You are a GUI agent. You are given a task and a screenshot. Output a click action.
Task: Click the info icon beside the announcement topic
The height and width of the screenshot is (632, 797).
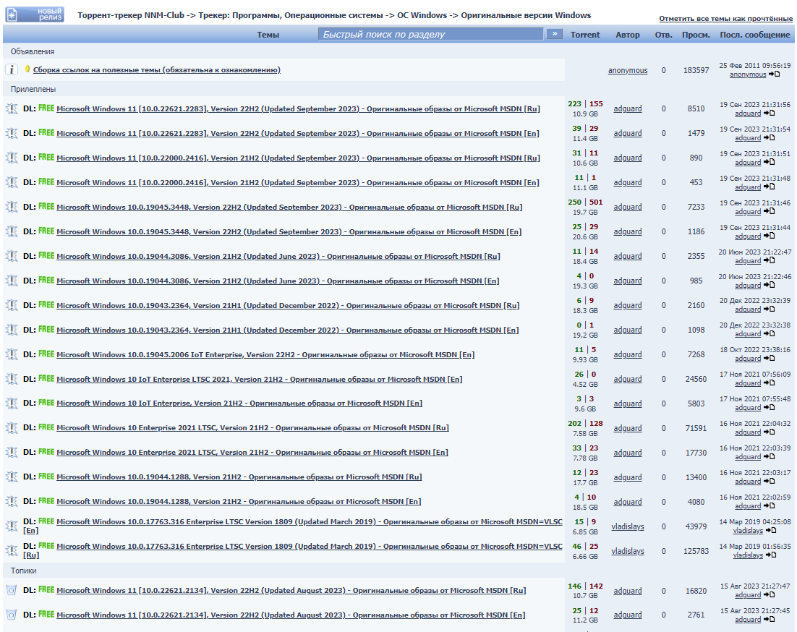(x=12, y=69)
